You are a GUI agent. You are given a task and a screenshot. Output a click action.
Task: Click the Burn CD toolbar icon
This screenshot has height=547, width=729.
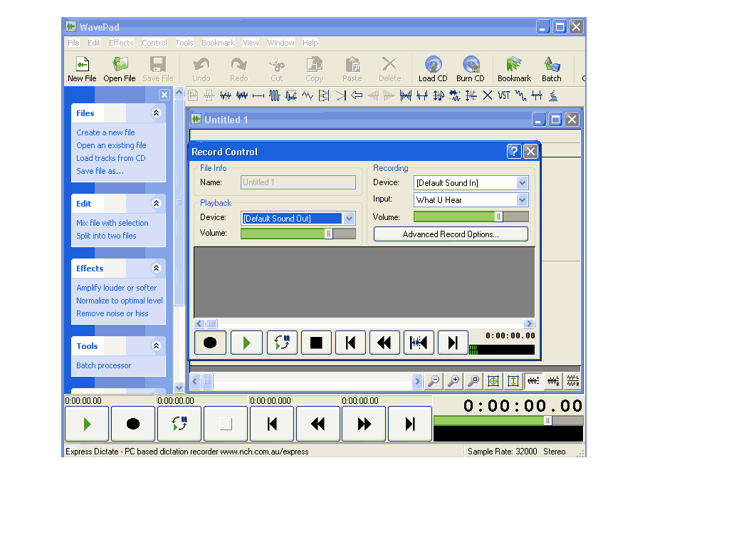471,69
